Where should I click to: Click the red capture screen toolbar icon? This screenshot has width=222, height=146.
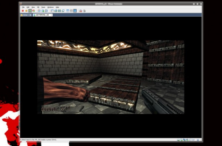tap(80, 11)
